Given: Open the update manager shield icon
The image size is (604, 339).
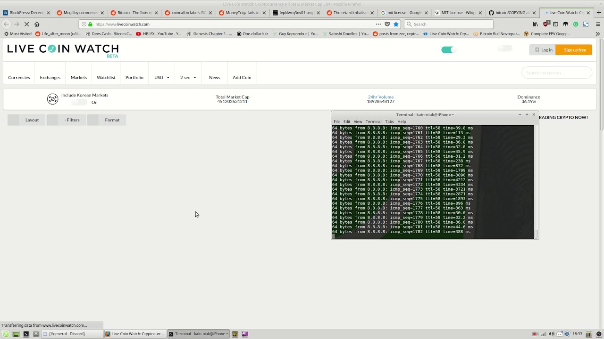Looking at the screenshot, I should pos(567,334).
